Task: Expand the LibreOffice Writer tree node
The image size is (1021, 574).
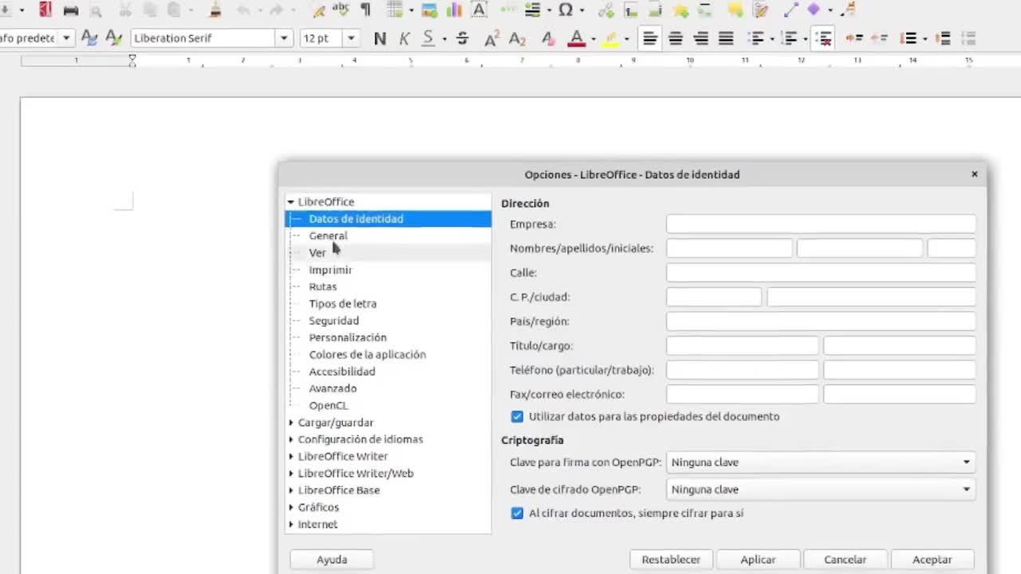Action: click(291, 456)
